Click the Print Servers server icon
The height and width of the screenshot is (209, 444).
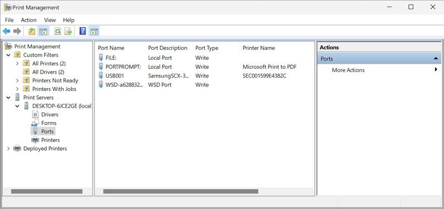point(17,97)
